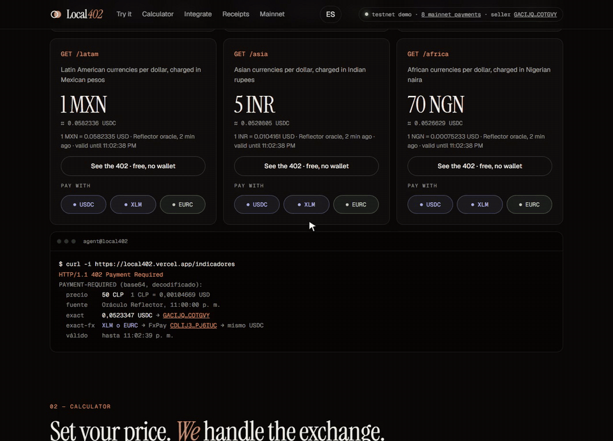Click the GET /asia endpoint label
Screen dimensions: 613x441
coord(251,54)
